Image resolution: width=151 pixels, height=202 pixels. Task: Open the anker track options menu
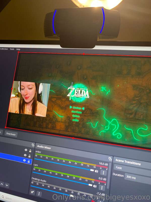click(103, 173)
